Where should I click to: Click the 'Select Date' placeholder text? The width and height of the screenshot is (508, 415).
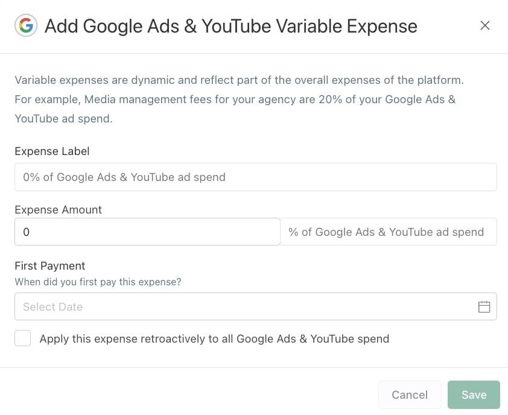pyautogui.click(x=53, y=306)
